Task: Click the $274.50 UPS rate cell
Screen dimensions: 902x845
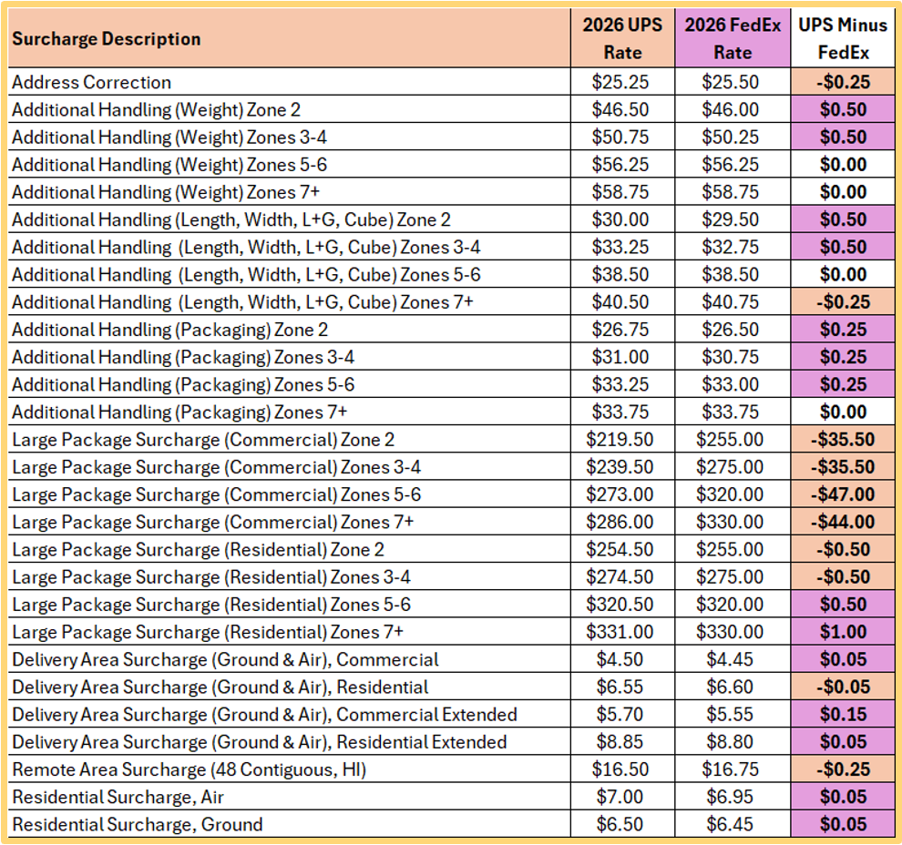Action: point(622,577)
